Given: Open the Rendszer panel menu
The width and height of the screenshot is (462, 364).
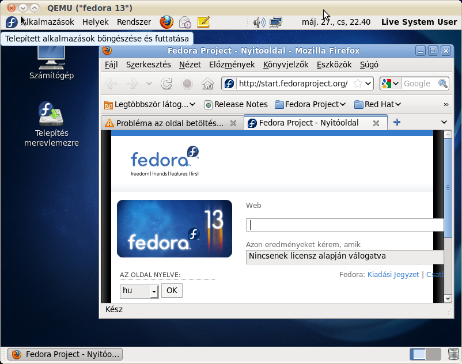Looking at the screenshot, I should pyautogui.click(x=134, y=22).
